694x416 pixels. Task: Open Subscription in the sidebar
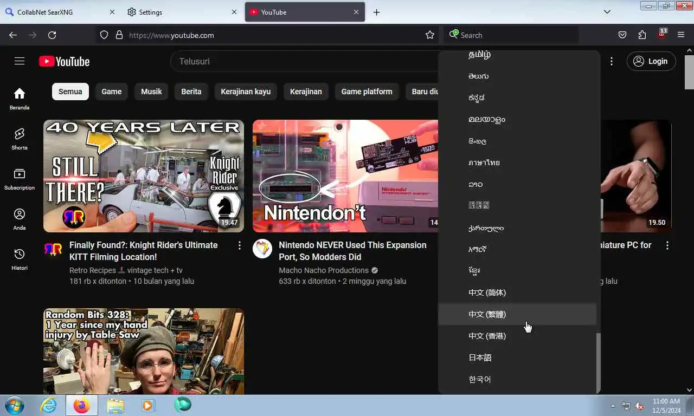click(20, 179)
